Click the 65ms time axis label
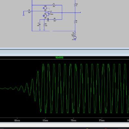The height and width of the screenshot is (129, 129). tap(45, 121)
